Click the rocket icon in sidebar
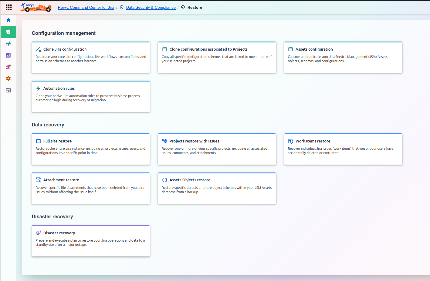430x281 pixels. coord(8,67)
